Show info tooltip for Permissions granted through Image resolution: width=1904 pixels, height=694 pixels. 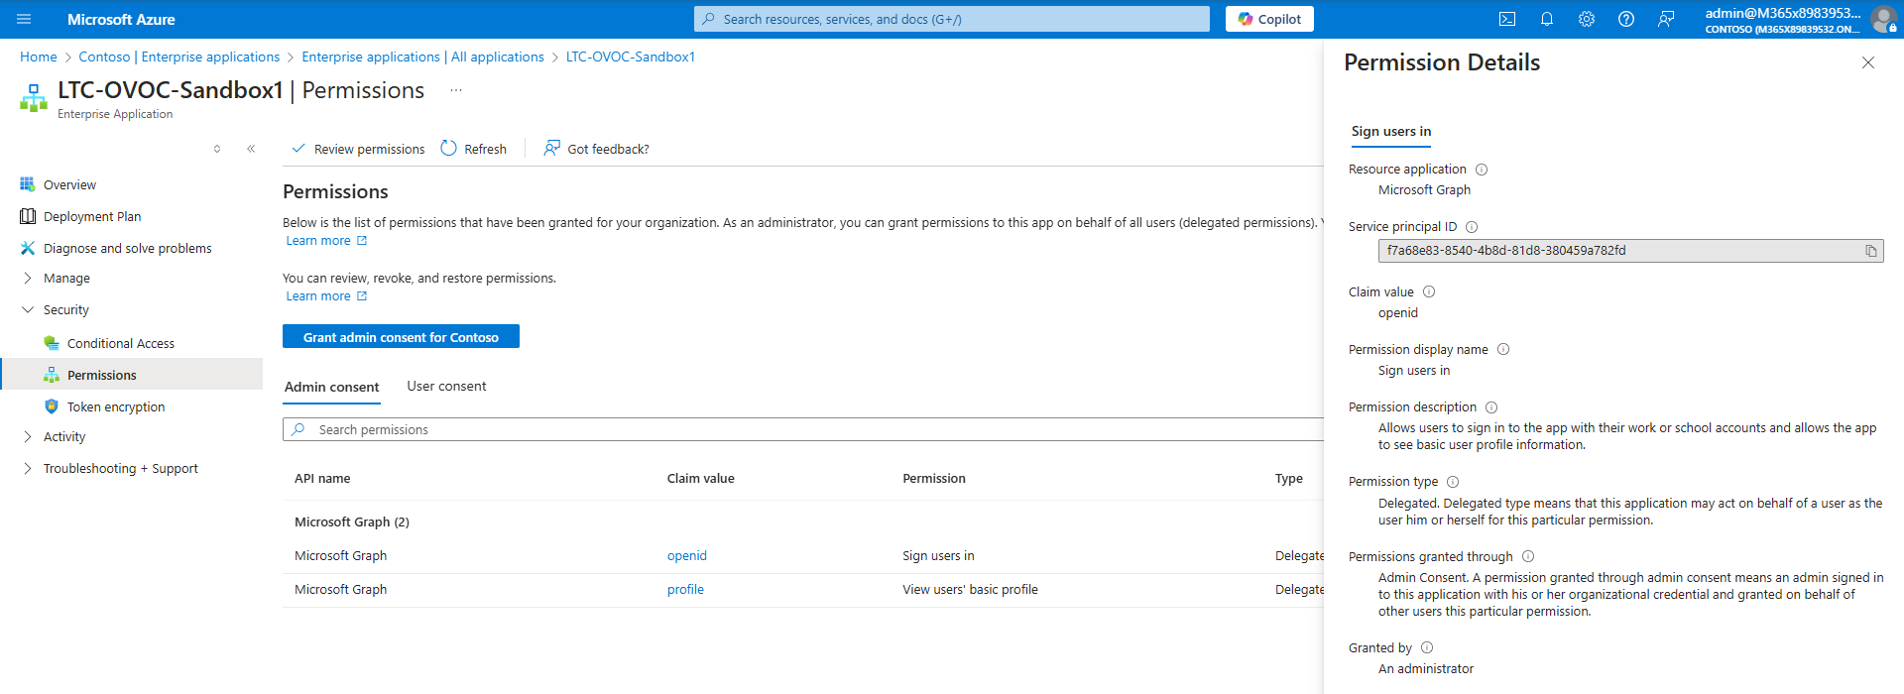(1528, 556)
